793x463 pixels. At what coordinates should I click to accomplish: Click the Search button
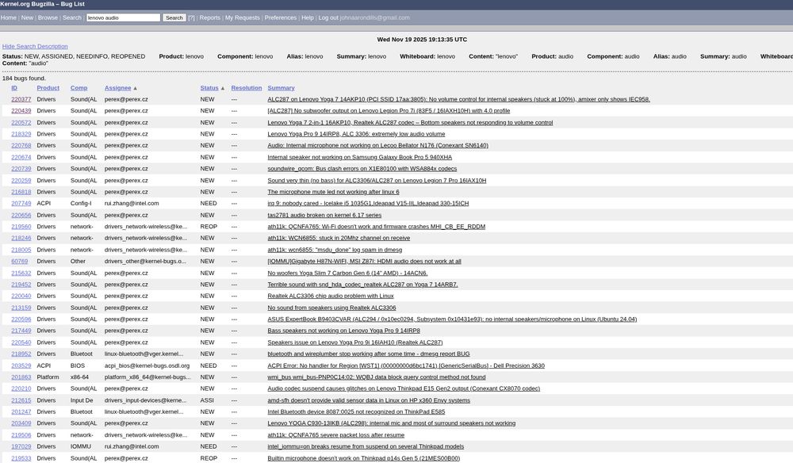[x=174, y=17]
